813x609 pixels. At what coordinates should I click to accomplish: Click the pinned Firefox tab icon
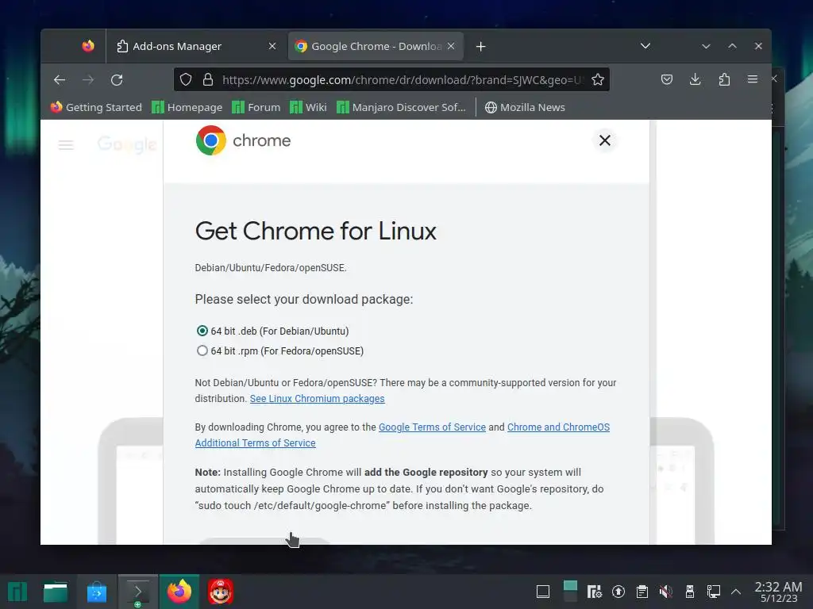click(88, 46)
